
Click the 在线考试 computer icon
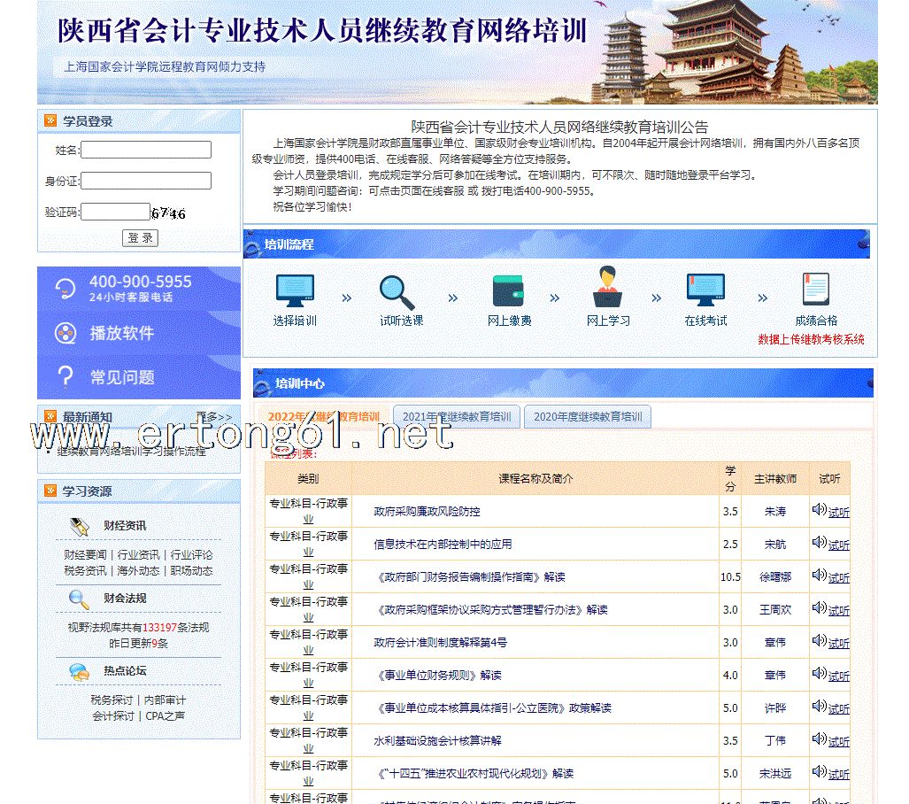tap(705, 290)
